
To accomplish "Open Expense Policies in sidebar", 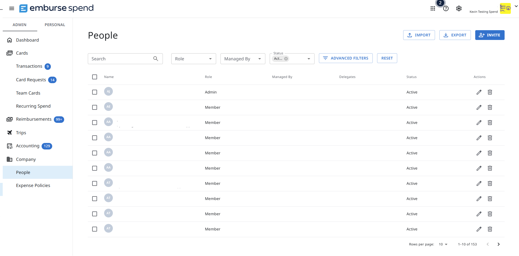I will coord(33,185).
